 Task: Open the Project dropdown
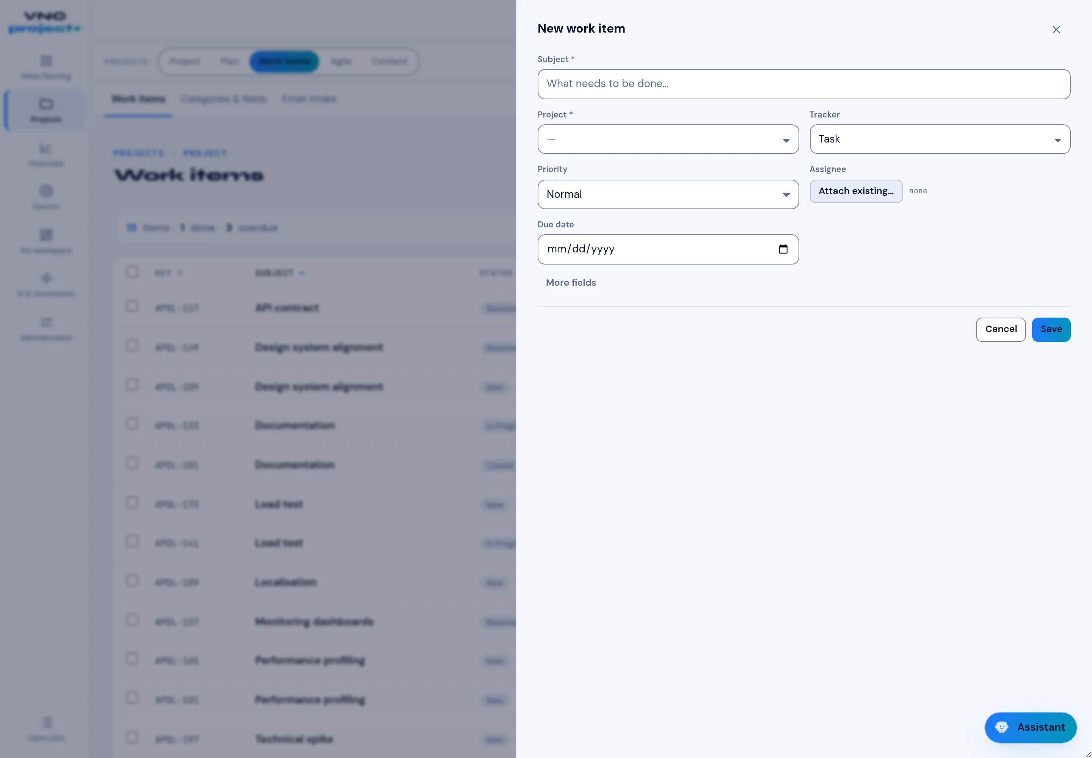[x=668, y=139]
